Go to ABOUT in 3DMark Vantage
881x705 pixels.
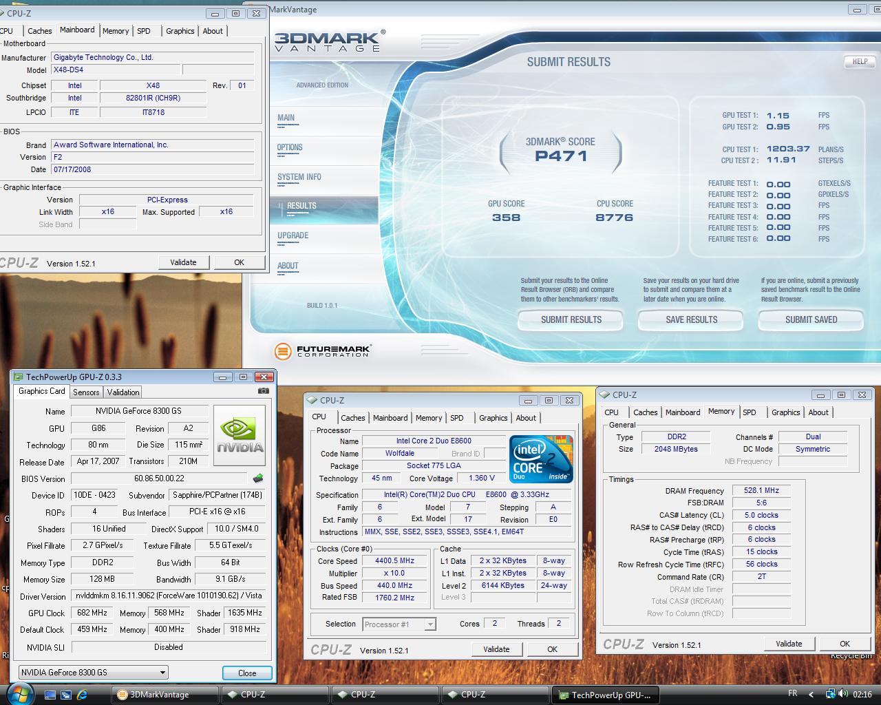click(x=288, y=266)
